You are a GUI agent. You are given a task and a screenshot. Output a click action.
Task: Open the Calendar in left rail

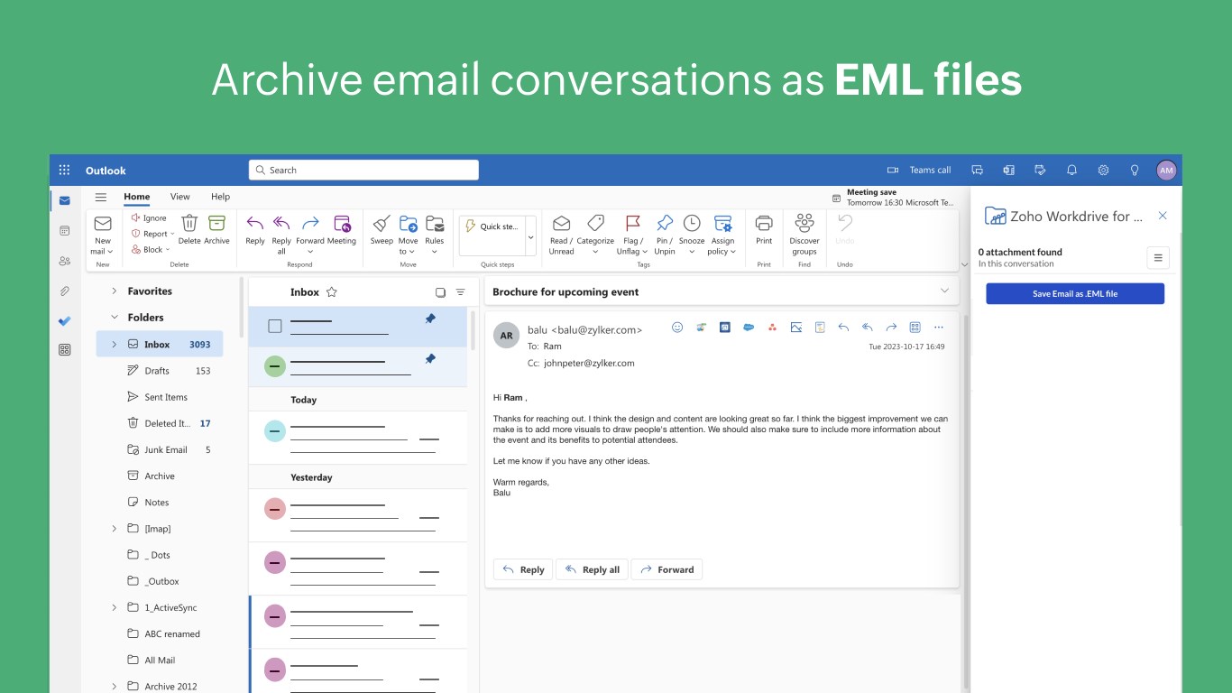(x=65, y=230)
